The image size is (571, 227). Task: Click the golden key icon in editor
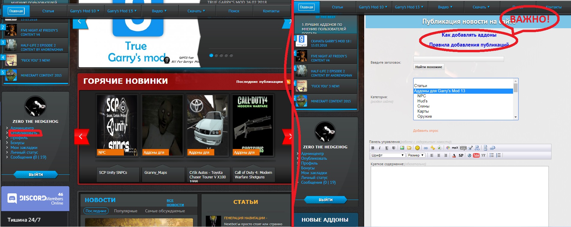(433, 148)
